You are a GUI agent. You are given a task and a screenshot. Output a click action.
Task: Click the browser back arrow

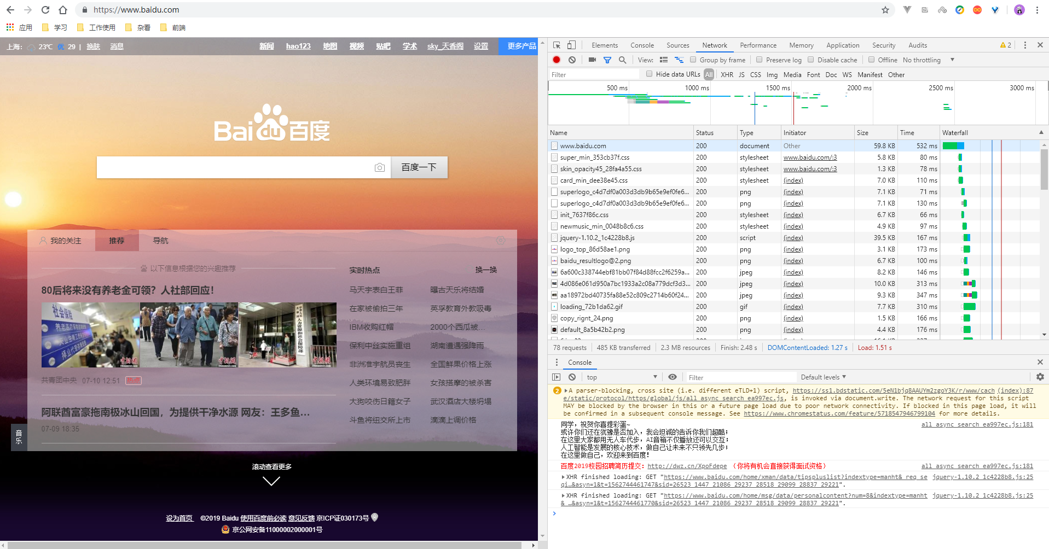point(10,10)
